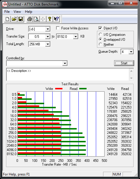Start the benchmark with the Start button

pos(124,63)
